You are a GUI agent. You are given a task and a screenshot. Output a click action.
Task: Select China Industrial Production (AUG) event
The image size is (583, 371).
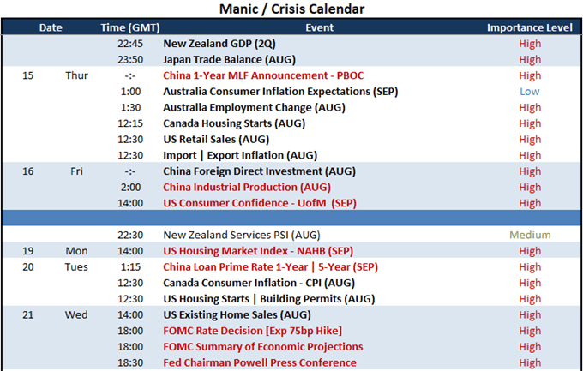pos(247,187)
